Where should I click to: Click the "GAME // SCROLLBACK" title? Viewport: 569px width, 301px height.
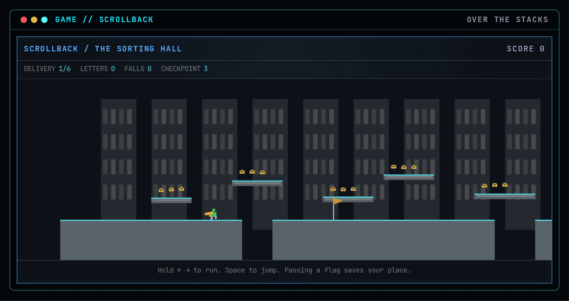104,20
